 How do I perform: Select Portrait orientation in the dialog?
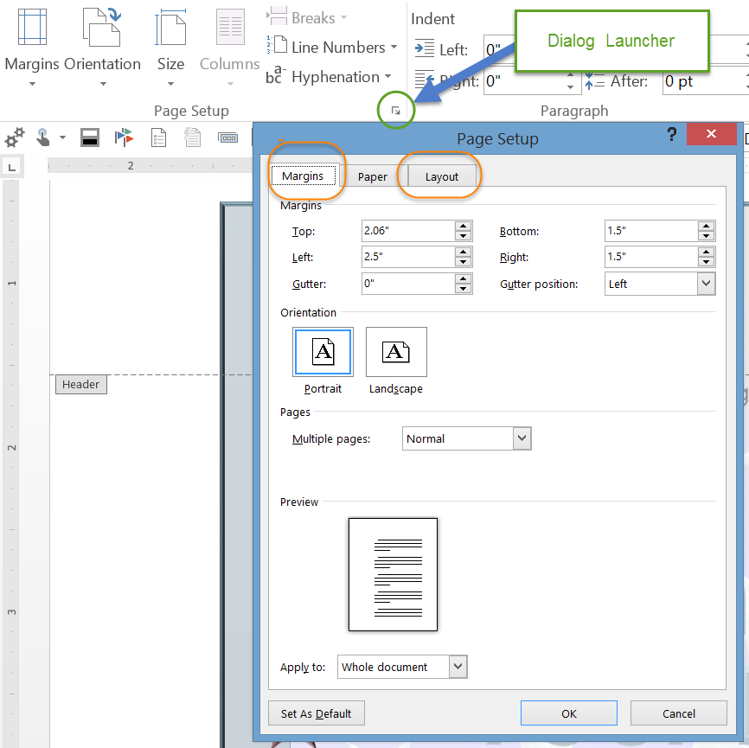coord(323,352)
